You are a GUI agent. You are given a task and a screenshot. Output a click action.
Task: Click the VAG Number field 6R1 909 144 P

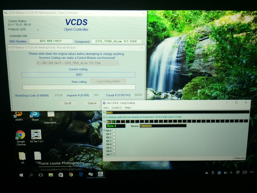[51, 41]
